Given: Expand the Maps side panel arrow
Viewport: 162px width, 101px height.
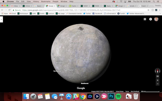Looking at the screenshot, I should (x=1, y=19).
